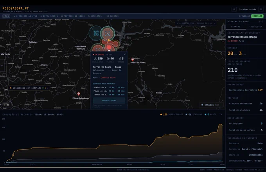Click the Categoria Rural / Florestal row

246,149
